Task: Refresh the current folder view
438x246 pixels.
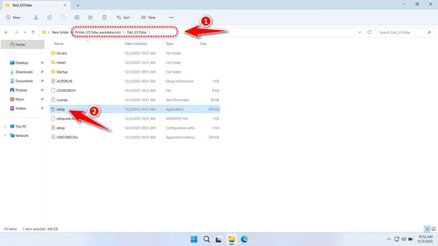Action: (x=369, y=32)
